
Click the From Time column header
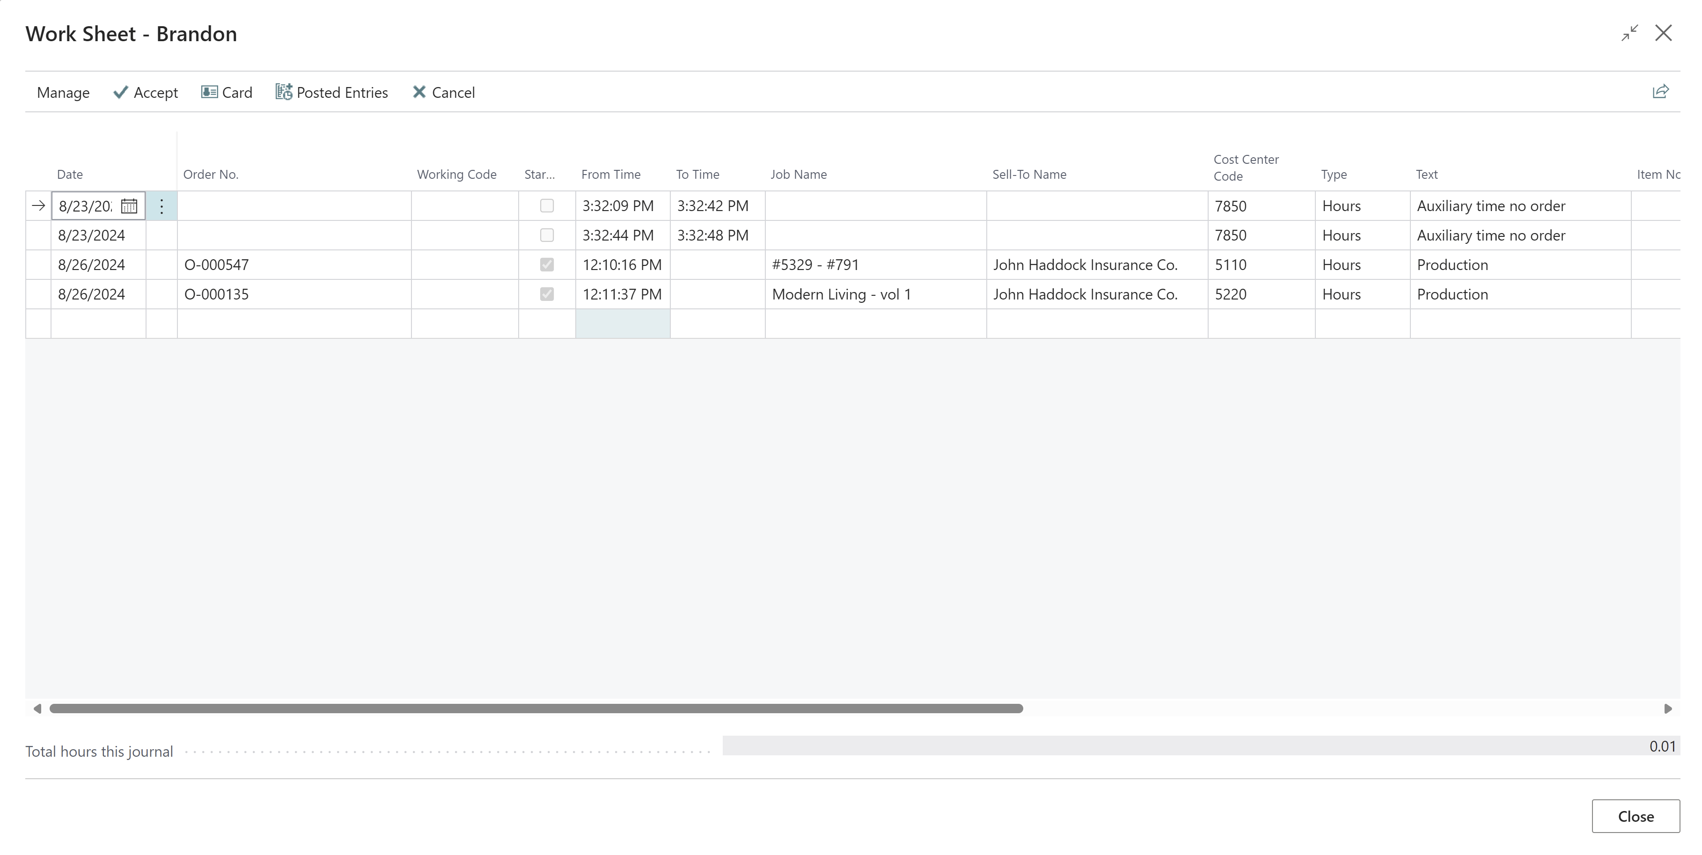click(610, 175)
